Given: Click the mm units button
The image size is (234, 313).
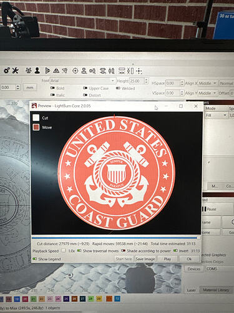Looking at the screenshot, I should click(30, 88).
